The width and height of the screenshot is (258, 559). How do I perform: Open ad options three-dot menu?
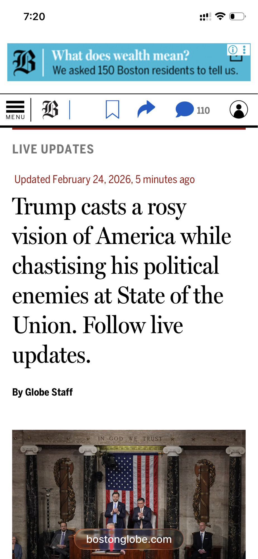point(244,50)
